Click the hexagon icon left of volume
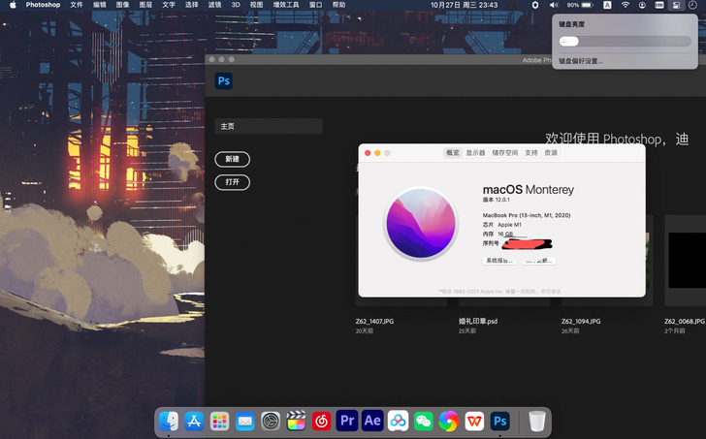The height and width of the screenshot is (439, 706). (535, 5)
